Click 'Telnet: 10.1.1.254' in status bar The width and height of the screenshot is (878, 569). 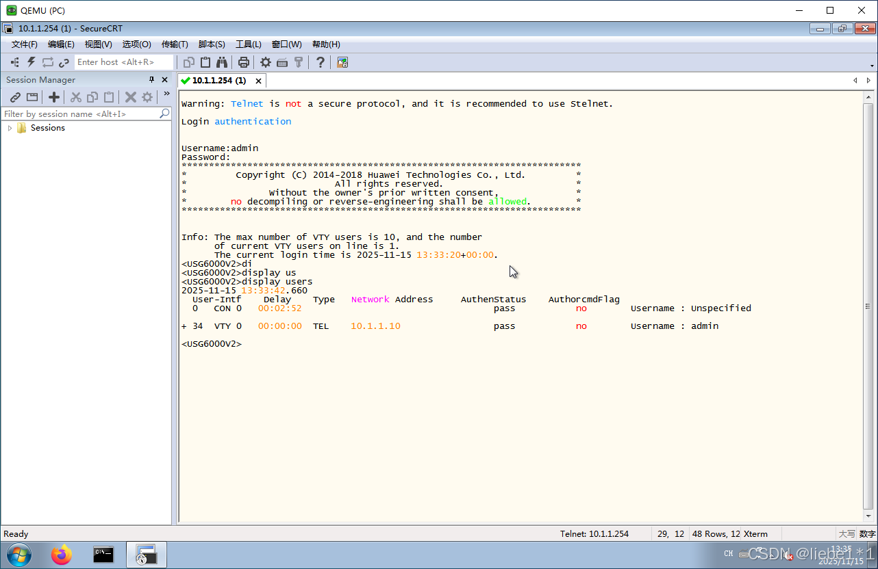click(594, 534)
